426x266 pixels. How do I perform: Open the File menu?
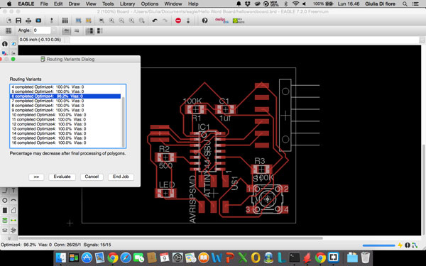(x=44, y=4)
